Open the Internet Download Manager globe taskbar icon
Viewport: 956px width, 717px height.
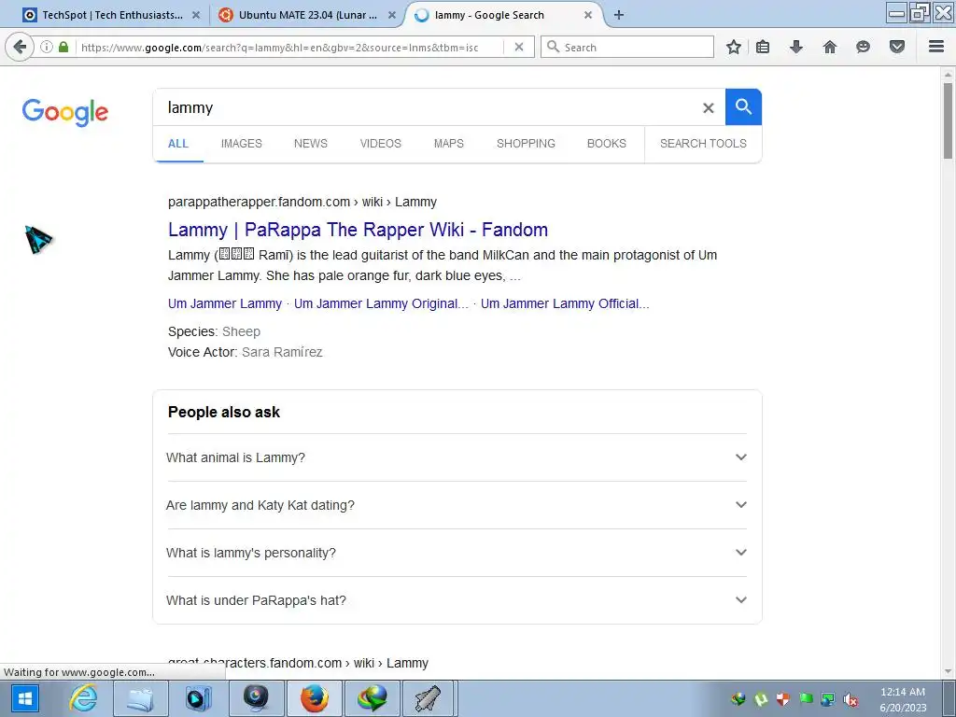(373, 698)
